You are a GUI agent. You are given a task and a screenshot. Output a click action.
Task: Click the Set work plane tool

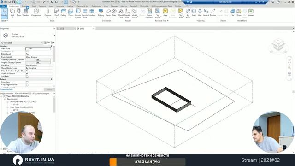tap(233, 12)
